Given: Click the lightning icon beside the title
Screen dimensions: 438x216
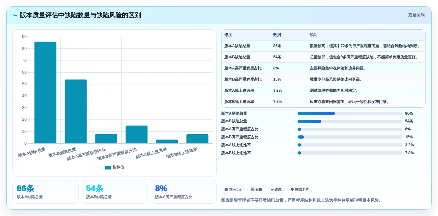Looking at the screenshot, I should [x=15, y=15].
